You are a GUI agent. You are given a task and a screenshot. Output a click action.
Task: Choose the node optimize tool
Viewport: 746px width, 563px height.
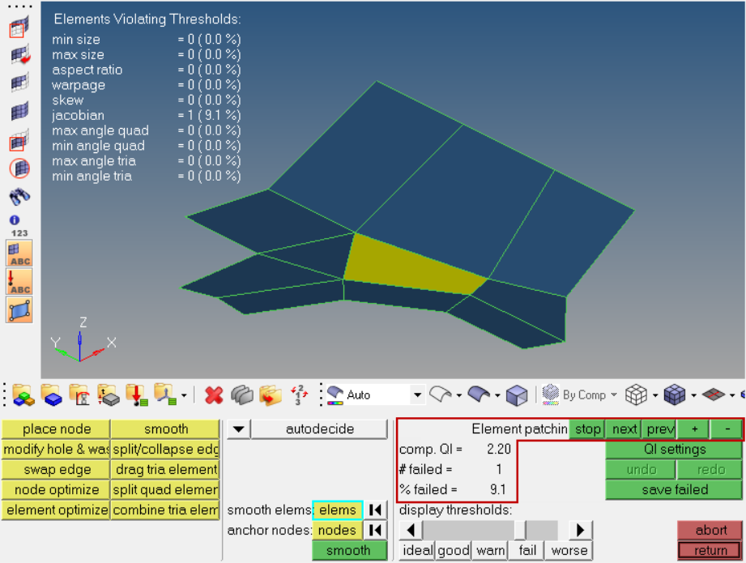[x=57, y=490]
